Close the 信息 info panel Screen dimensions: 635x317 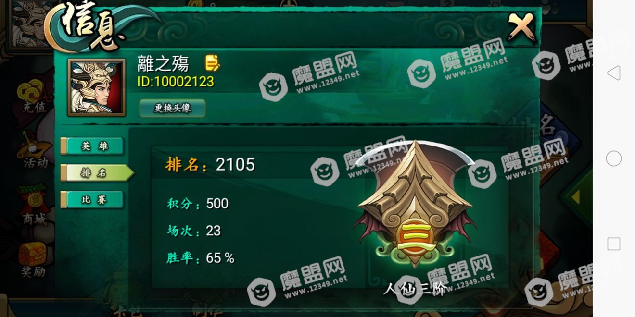[x=521, y=27]
